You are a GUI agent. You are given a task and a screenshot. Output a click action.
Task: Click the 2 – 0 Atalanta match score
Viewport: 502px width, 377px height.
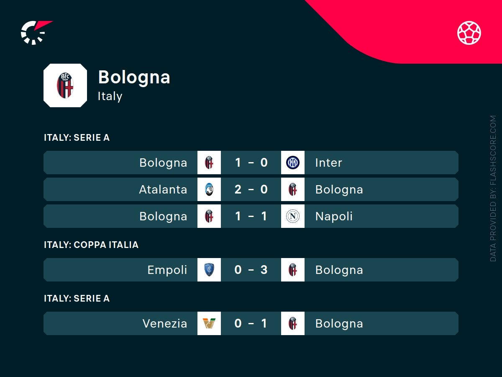point(251,189)
